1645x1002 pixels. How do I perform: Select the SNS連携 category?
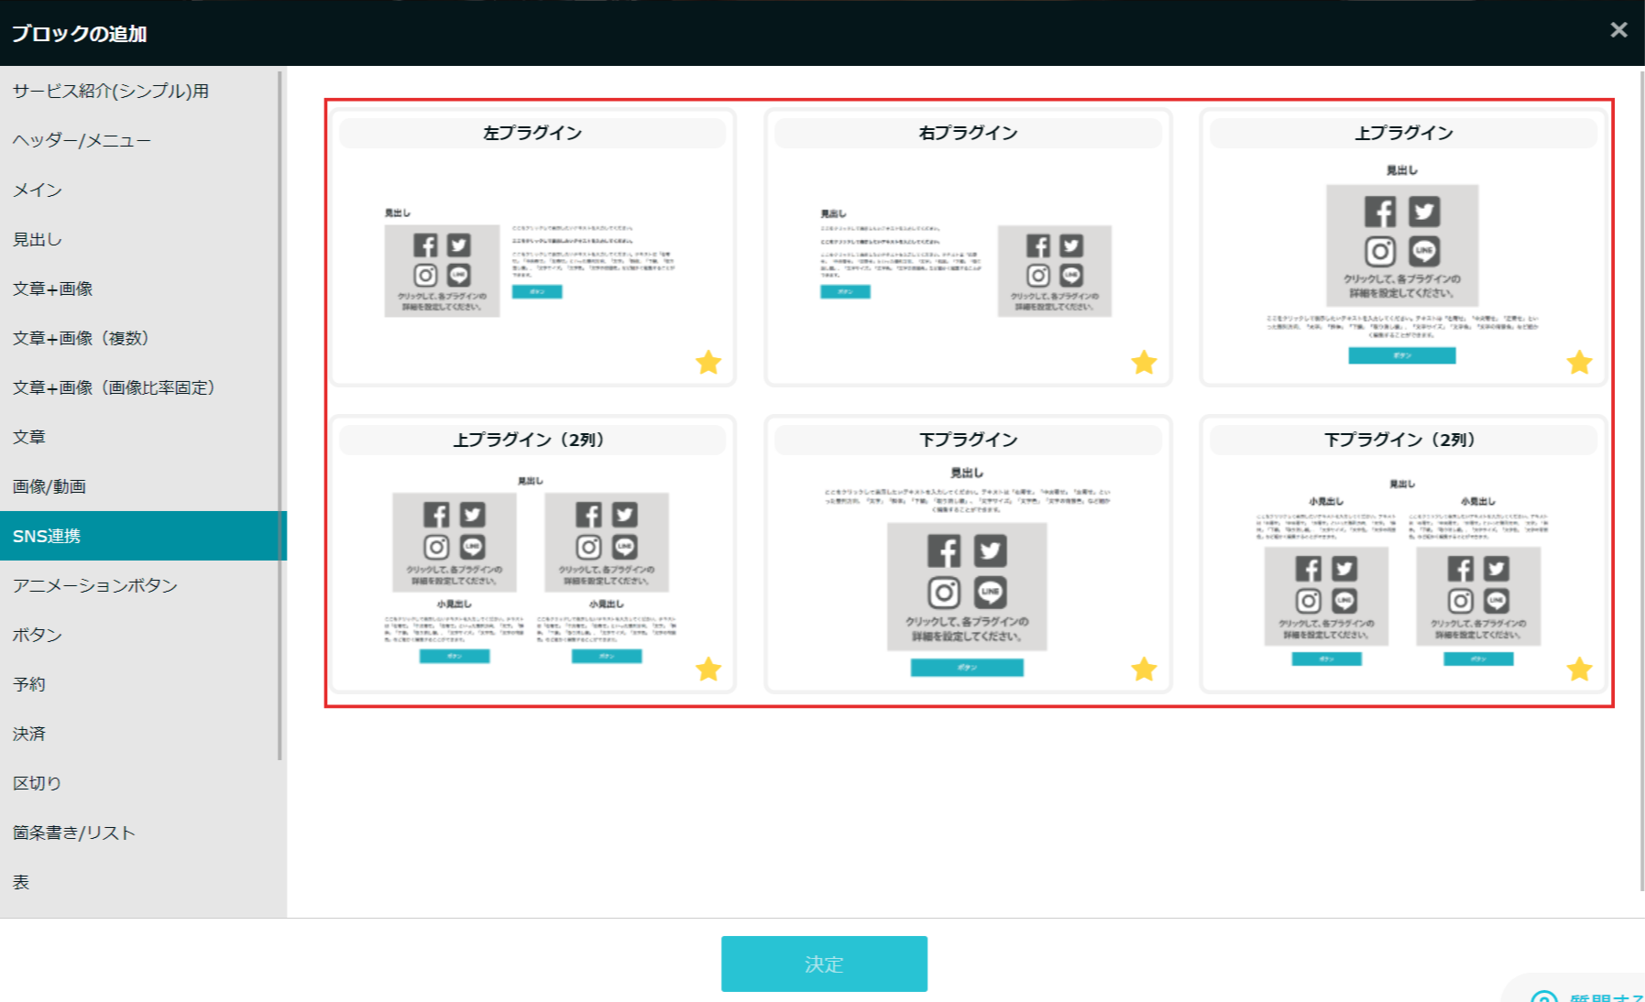pyautogui.click(x=143, y=536)
